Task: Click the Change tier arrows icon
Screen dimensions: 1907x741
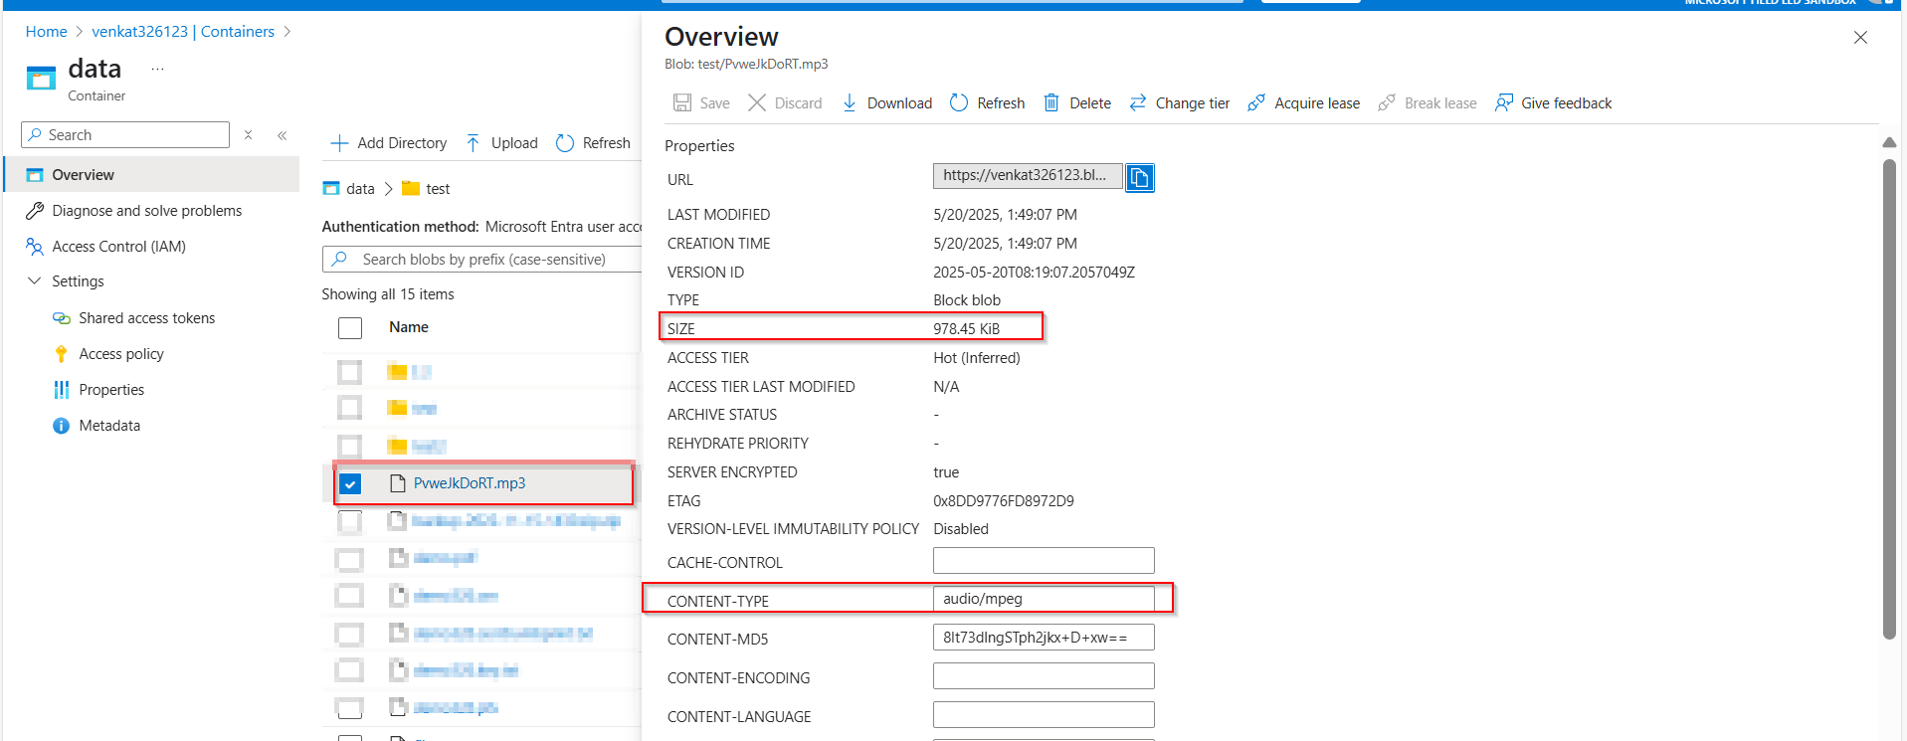Action: [1138, 102]
